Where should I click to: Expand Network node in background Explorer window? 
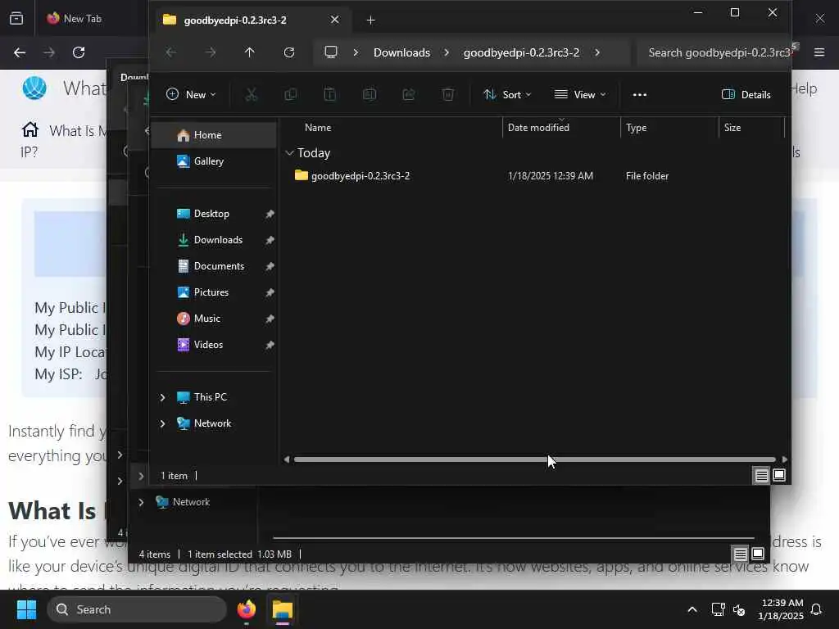(x=141, y=502)
